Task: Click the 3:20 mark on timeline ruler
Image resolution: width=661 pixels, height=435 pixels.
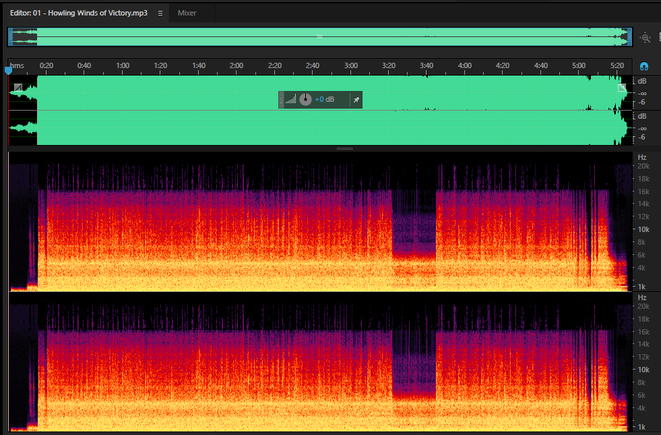Action: 389,65
